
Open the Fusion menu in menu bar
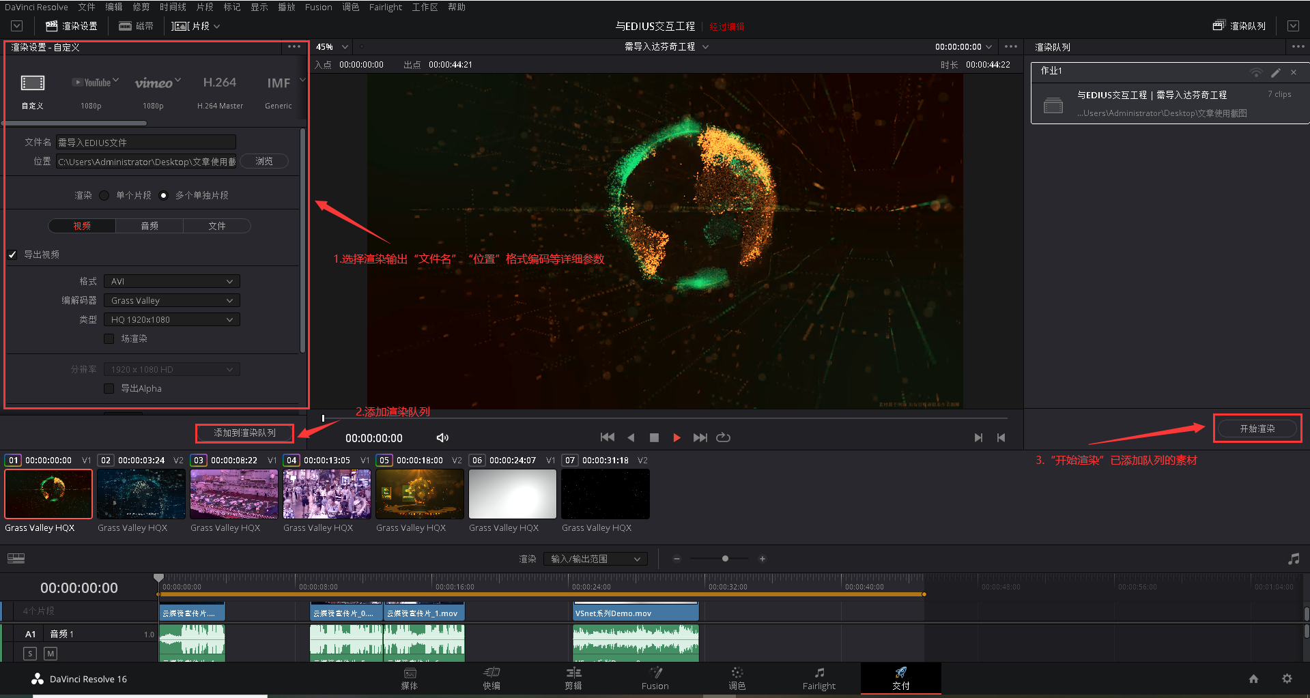pyautogui.click(x=318, y=7)
